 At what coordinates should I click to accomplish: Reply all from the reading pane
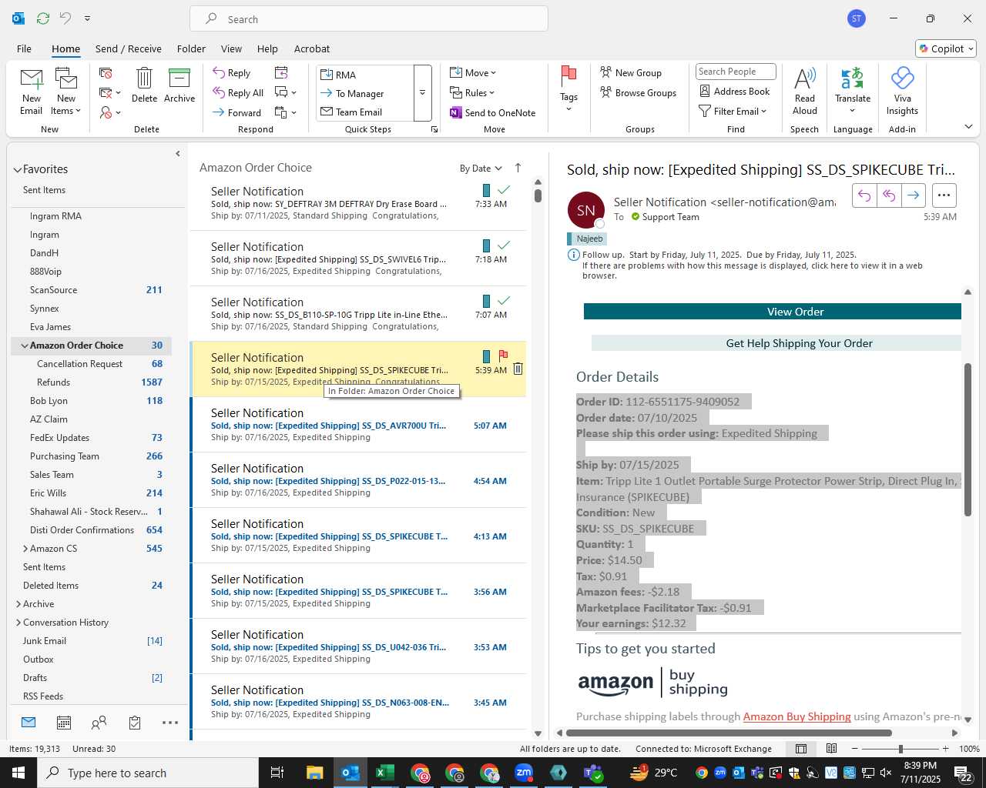coord(889,195)
